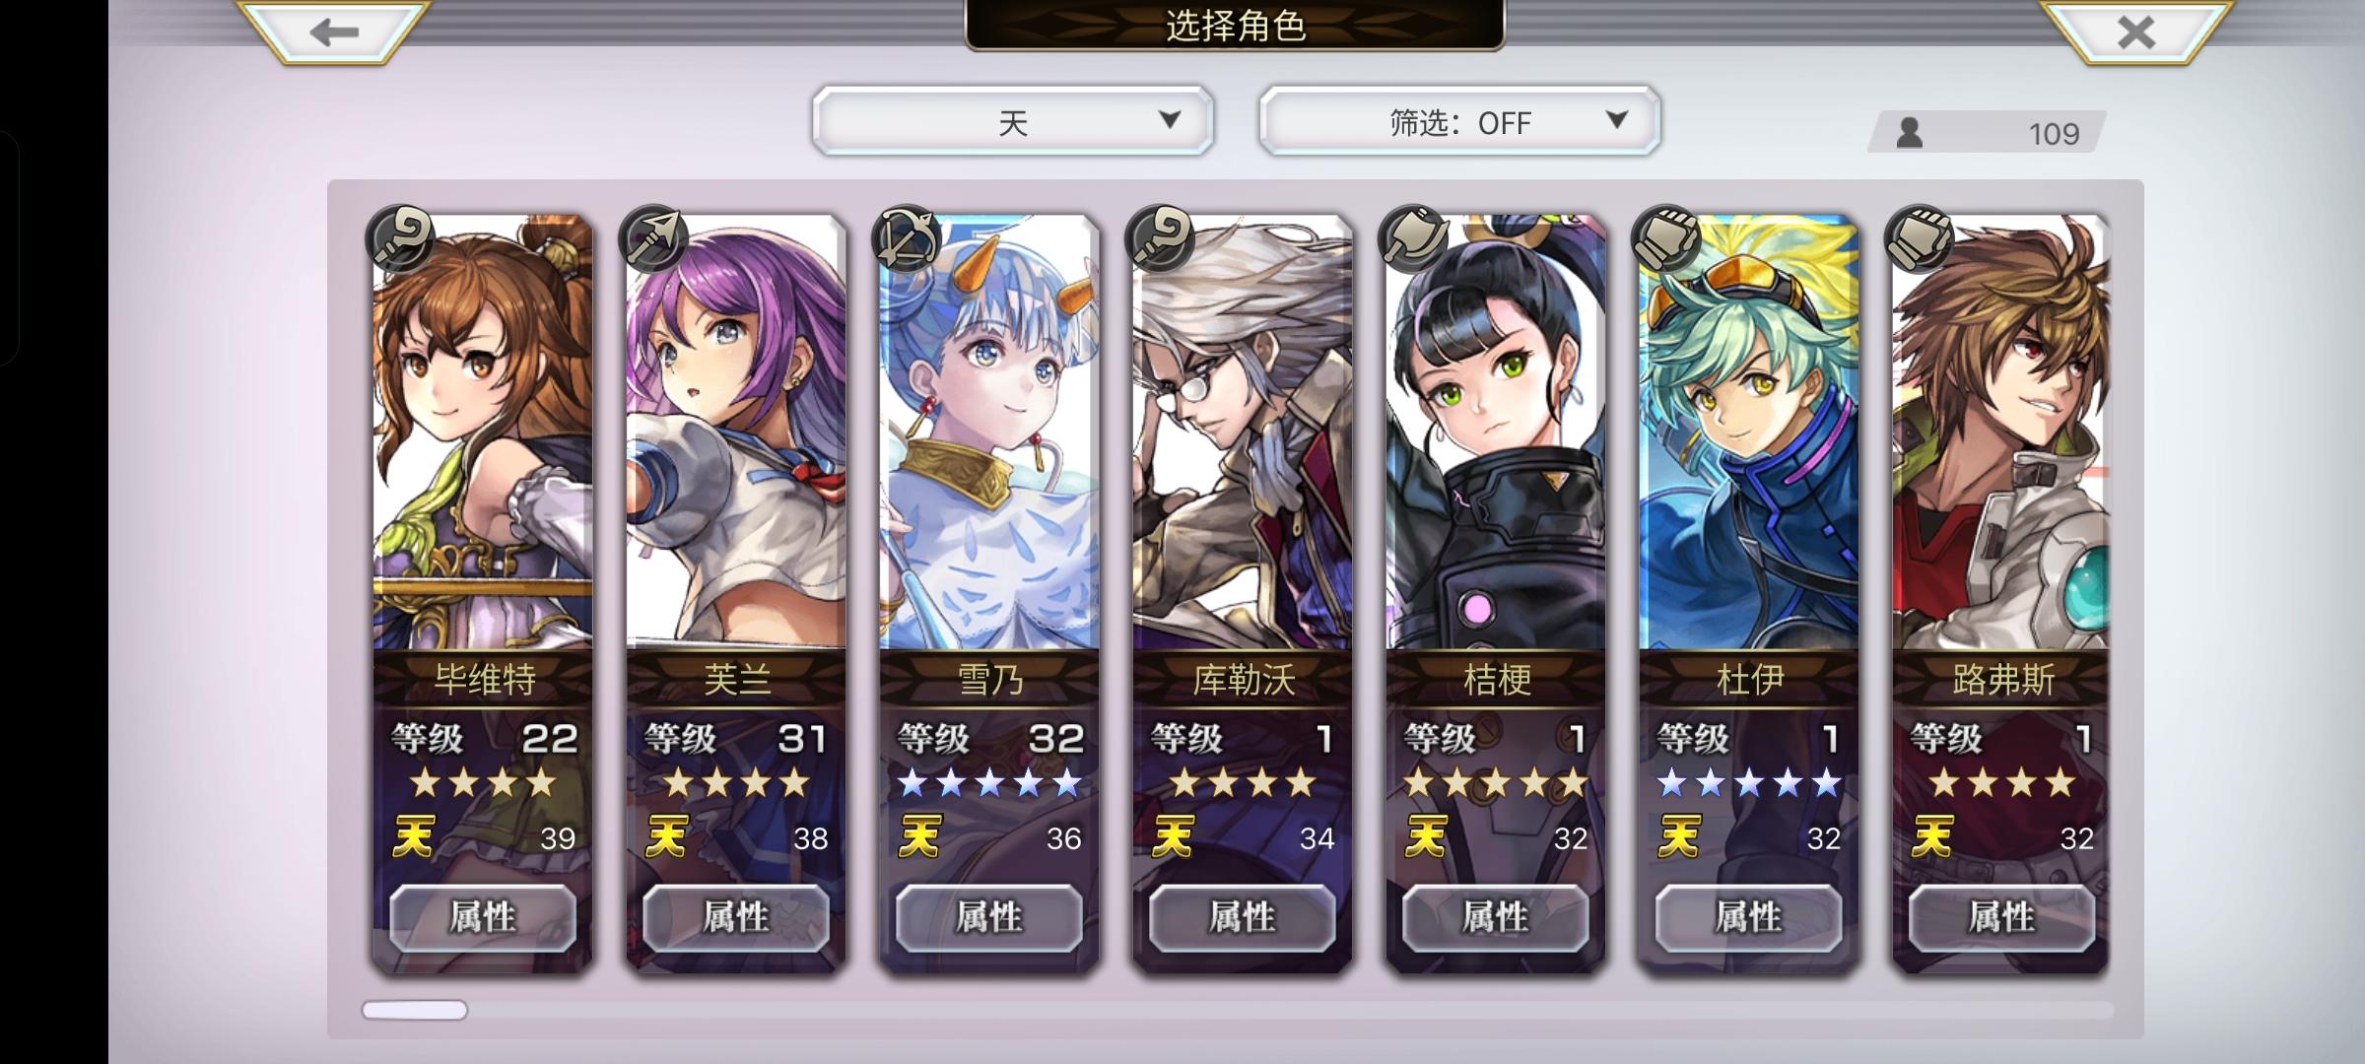
Task: Go back with the left arrow button
Action: 334,32
